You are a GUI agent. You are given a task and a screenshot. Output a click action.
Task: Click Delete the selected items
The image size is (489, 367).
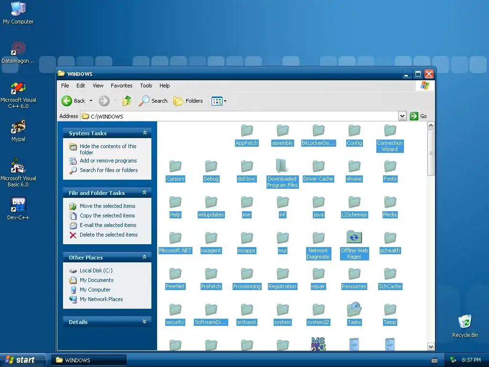[108, 235]
